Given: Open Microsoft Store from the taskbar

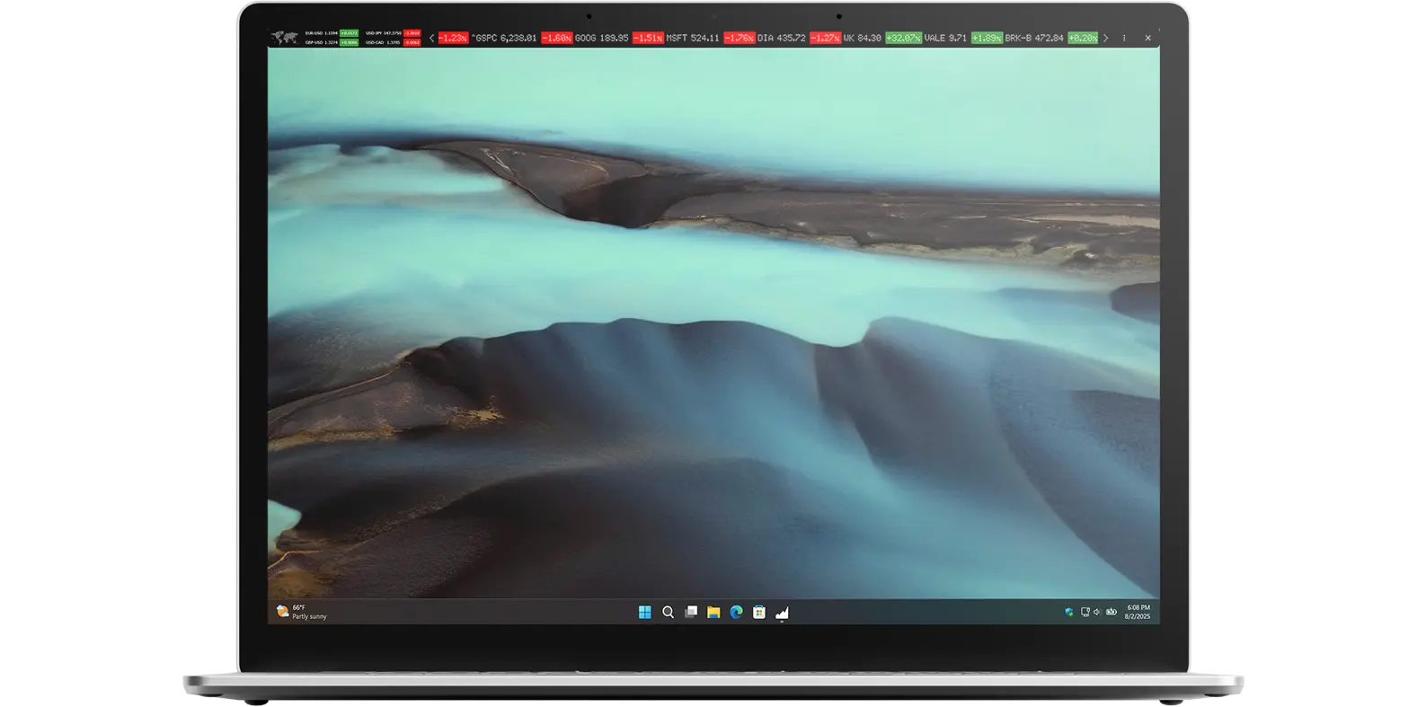Looking at the screenshot, I should [759, 612].
